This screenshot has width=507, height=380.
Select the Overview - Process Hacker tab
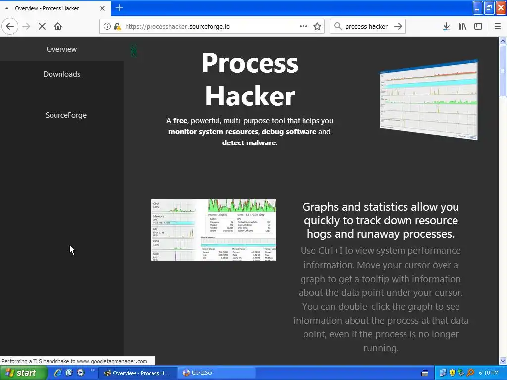(x=55, y=8)
